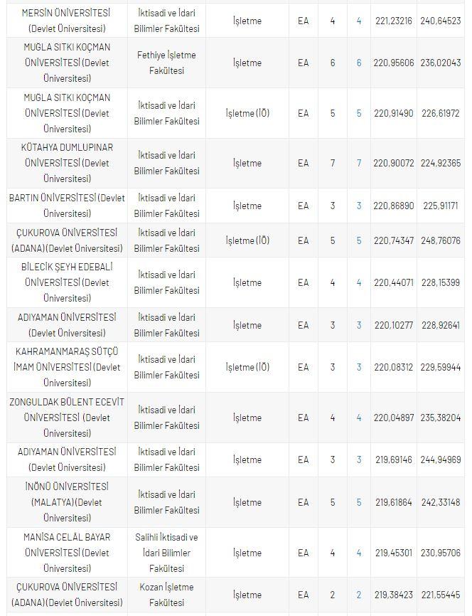Click the blue link for İnönü Üniversitesi row
Image resolution: width=472 pixels, height=616 pixels.
click(x=359, y=503)
